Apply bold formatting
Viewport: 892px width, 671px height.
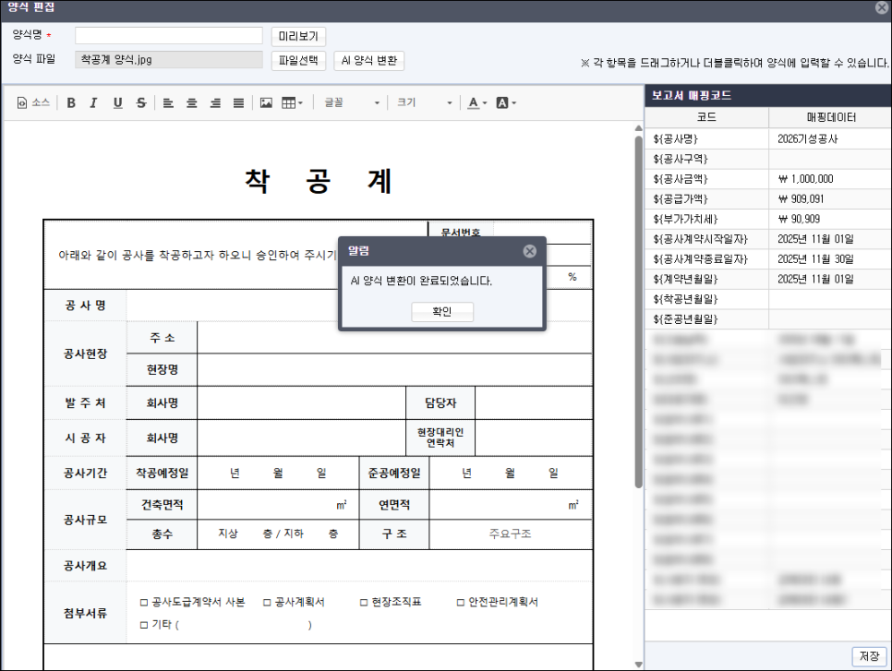(x=71, y=103)
